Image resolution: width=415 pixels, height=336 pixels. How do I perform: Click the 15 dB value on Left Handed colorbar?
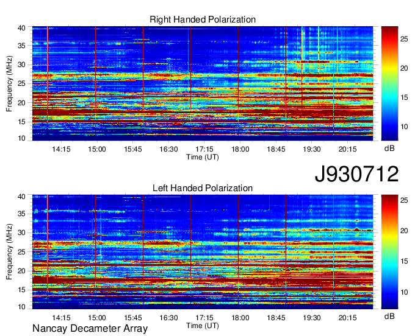[404, 261]
